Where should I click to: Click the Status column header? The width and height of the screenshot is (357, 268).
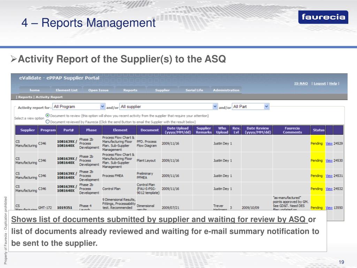coord(318,130)
